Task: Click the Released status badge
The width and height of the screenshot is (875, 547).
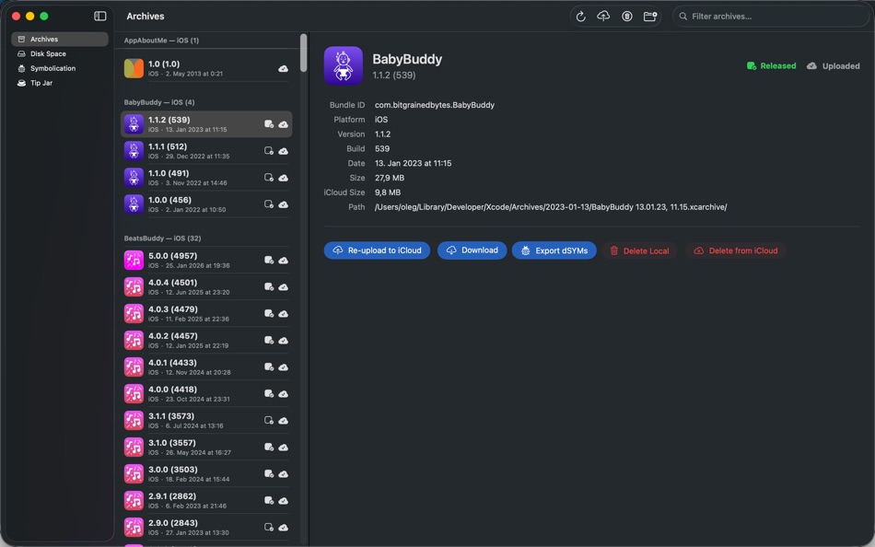Action: point(771,66)
